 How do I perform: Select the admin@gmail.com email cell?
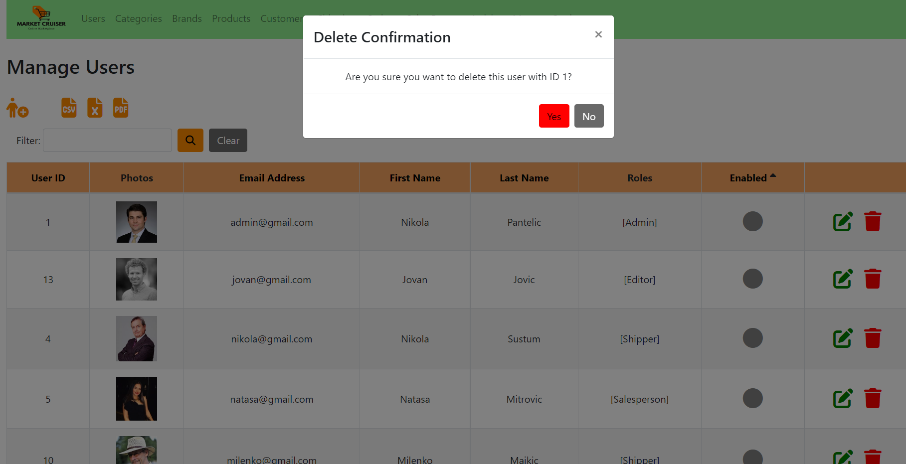coord(272,222)
